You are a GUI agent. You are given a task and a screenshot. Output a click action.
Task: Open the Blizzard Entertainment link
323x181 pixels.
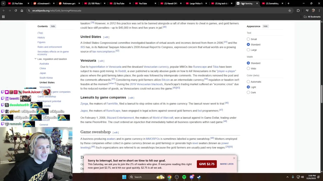120,118
